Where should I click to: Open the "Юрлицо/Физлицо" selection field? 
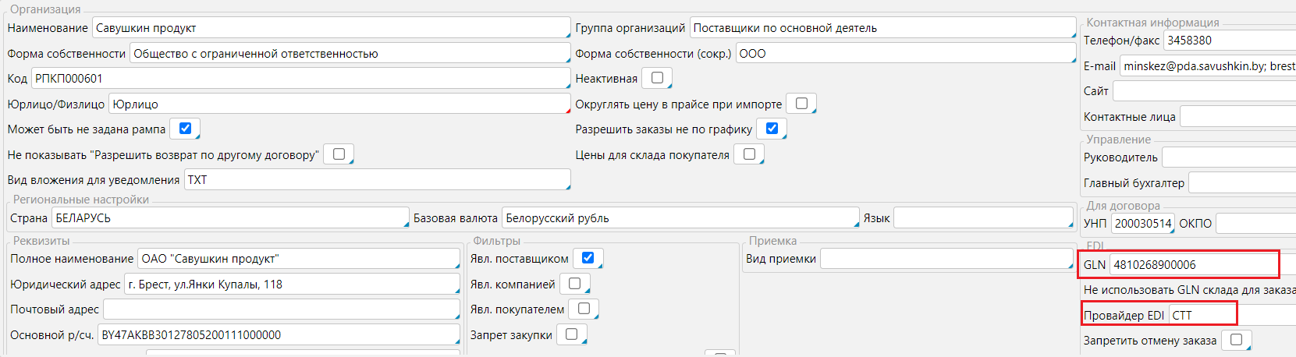pos(339,104)
